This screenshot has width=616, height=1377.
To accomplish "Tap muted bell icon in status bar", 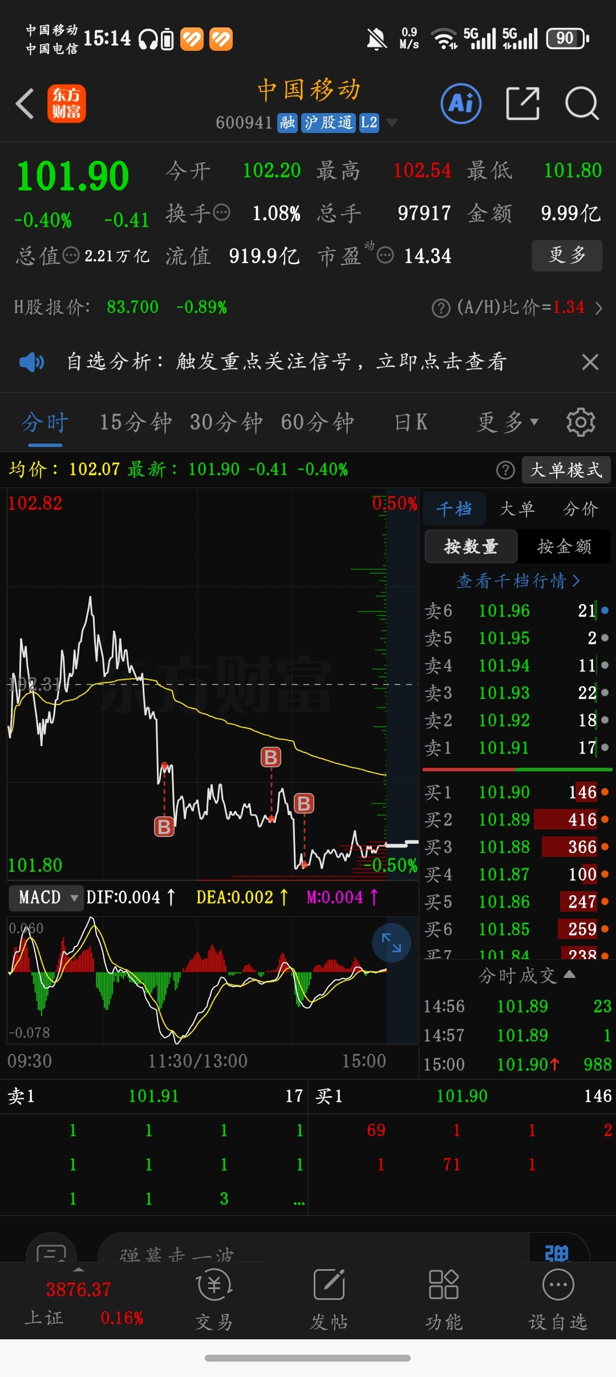I will (x=376, y=39).
